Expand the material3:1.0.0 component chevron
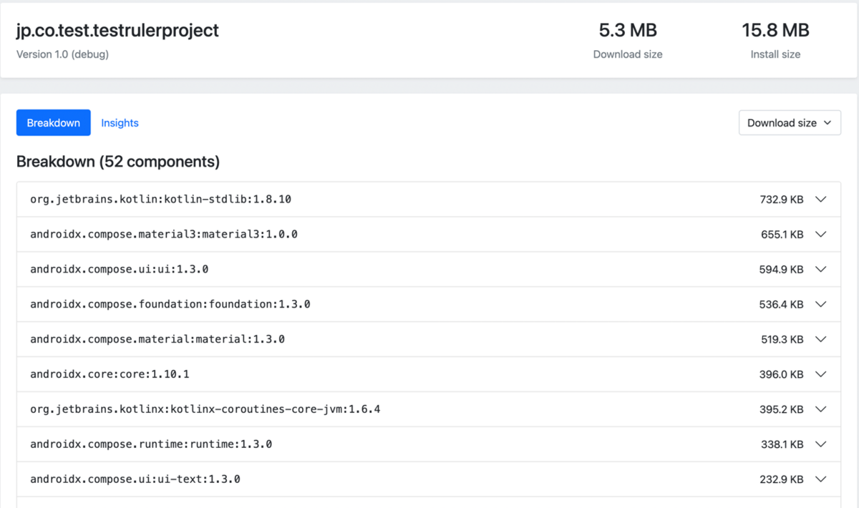 click(820, 234)
